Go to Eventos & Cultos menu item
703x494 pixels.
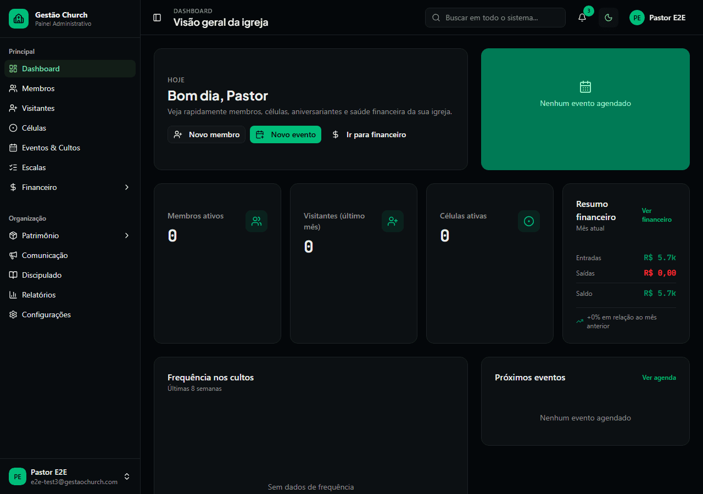(51, 148)
